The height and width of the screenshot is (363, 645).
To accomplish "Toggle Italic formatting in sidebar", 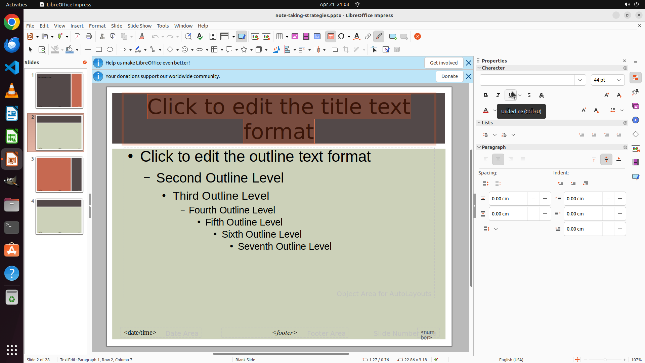I will (x=498, y=95).
